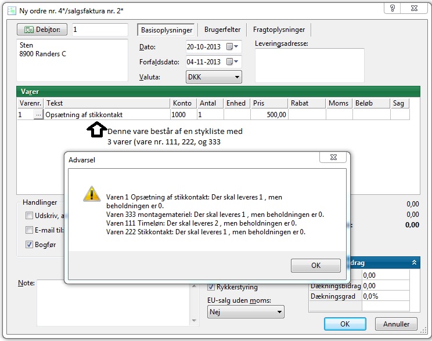The width and height of the screenshot is (432, 341).
Task: Click the order window icon in title bar
Action: point(10,10)
